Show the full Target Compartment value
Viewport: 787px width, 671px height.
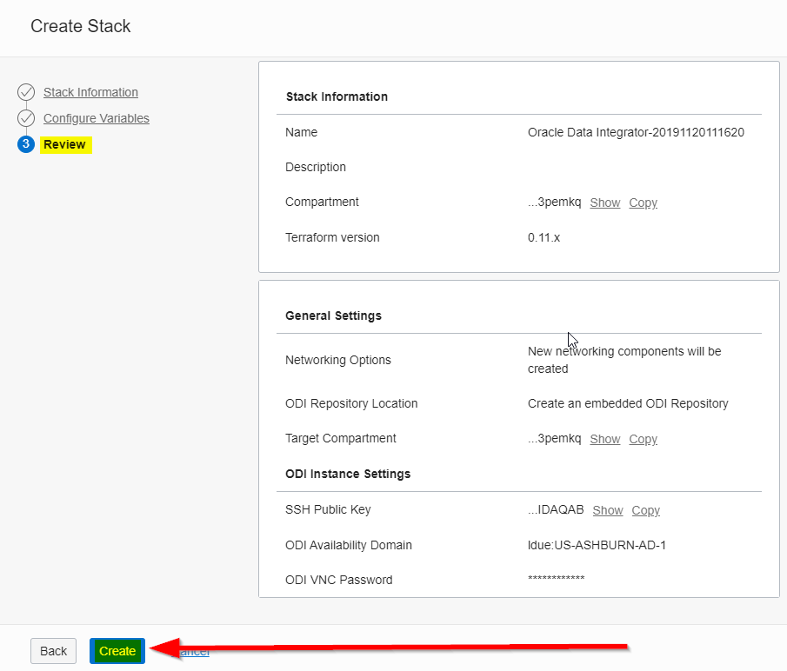(604, 439)
